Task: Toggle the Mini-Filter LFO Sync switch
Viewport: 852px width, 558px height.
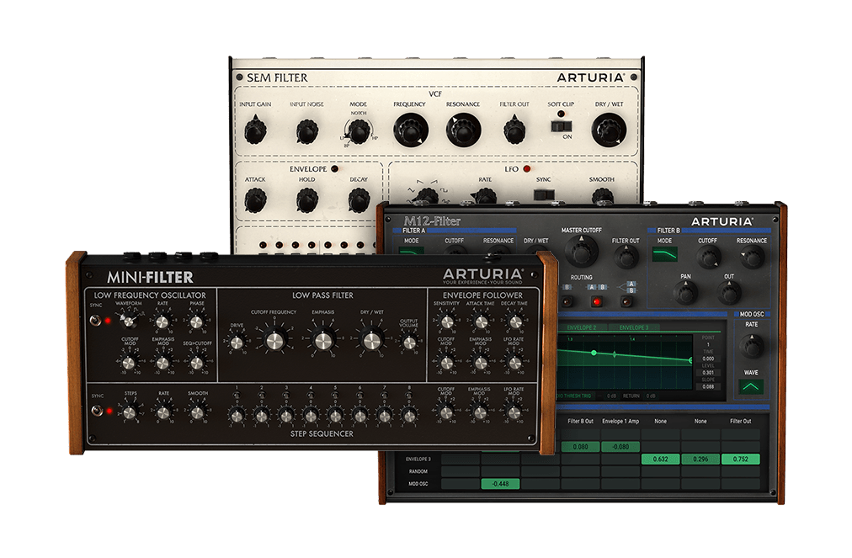Action: tap(96, 320)
